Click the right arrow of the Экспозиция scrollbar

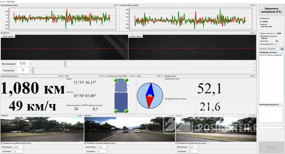[x=254, y=64]
